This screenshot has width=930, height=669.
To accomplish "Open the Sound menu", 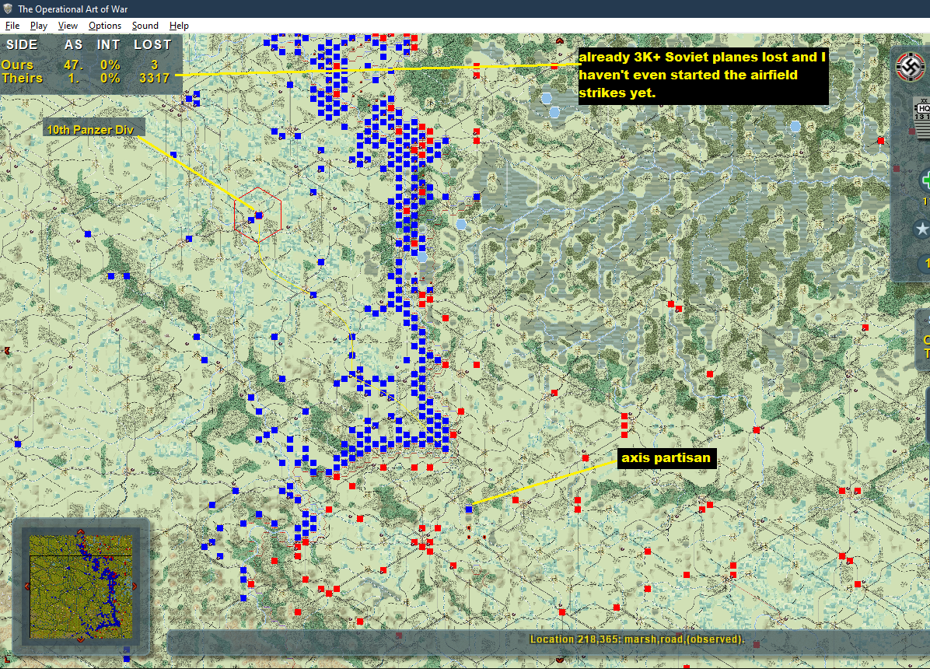I will point(145,26).
